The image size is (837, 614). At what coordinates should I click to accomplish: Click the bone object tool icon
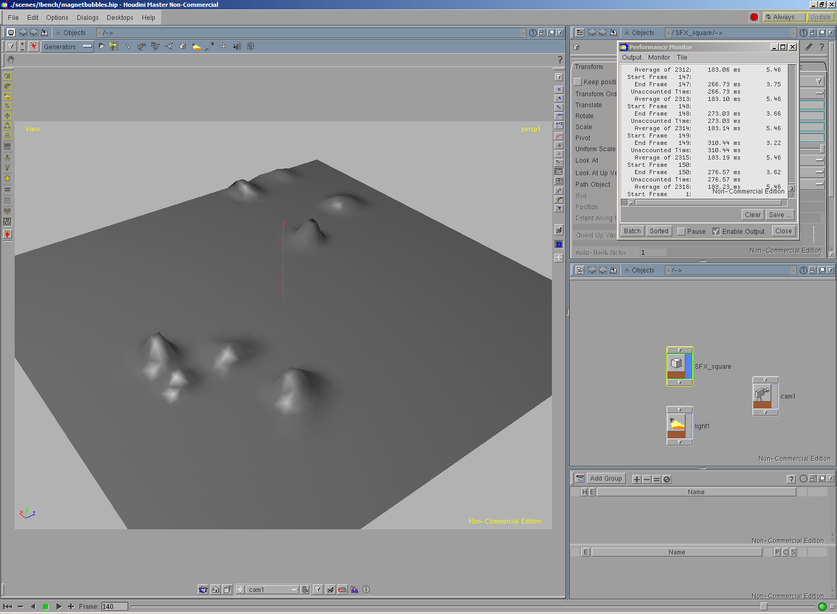click(x=128, y=47)
